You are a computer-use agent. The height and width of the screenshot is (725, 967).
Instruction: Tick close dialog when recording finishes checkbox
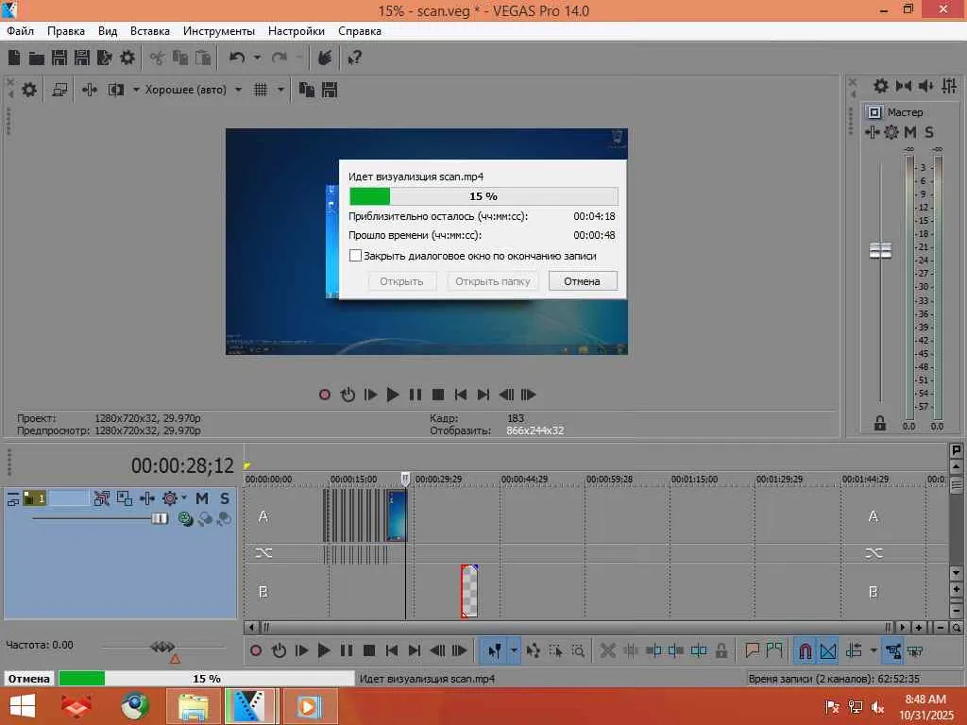355,255
